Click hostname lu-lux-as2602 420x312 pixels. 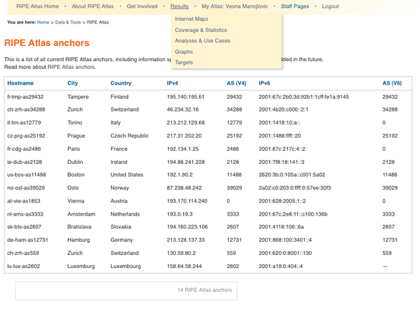point(24,266)
